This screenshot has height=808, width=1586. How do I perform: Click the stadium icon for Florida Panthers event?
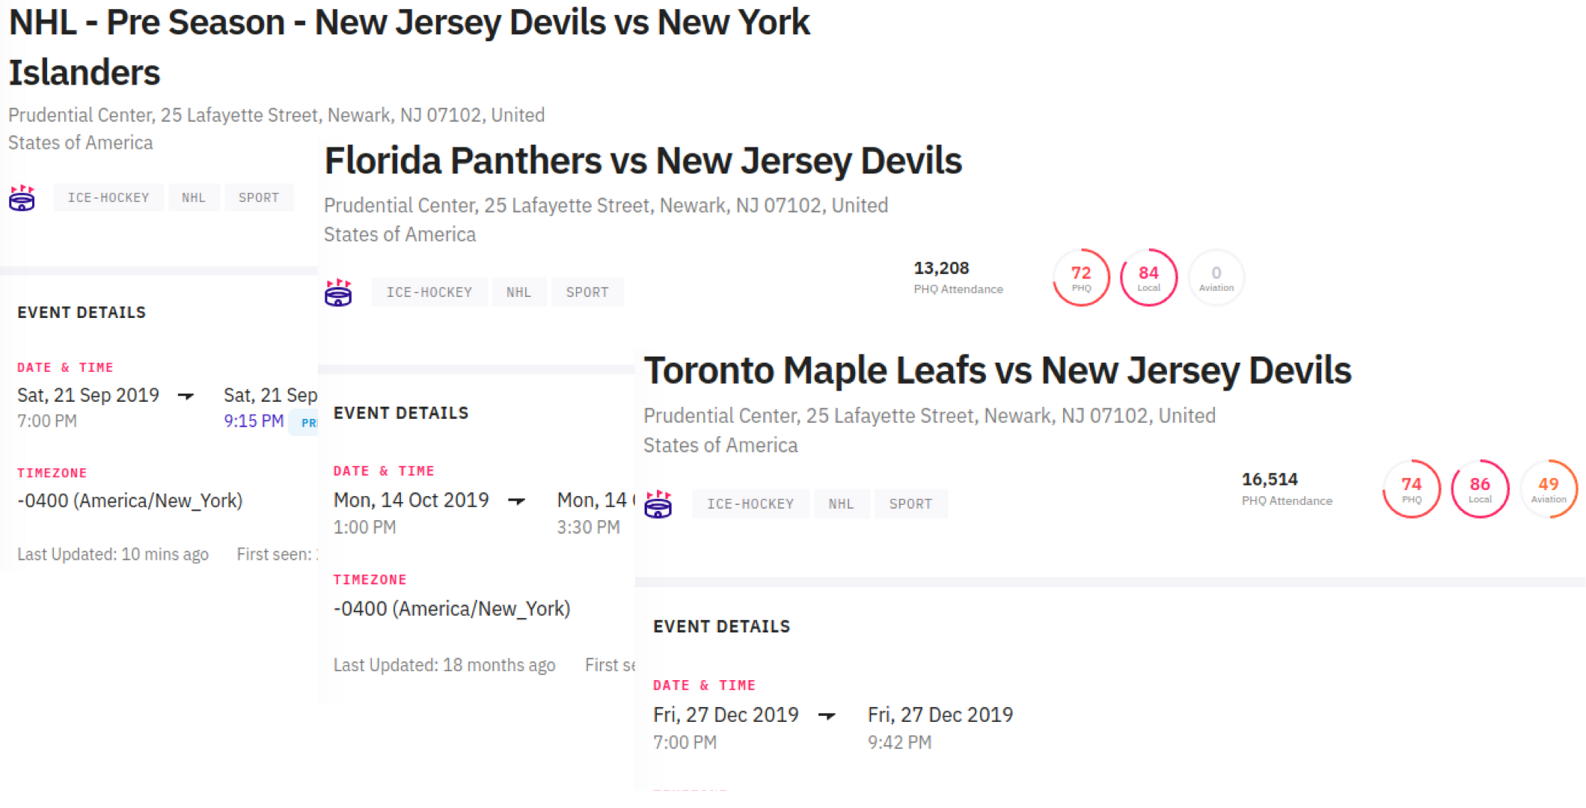pyautogui.click(x=338, y=293)
